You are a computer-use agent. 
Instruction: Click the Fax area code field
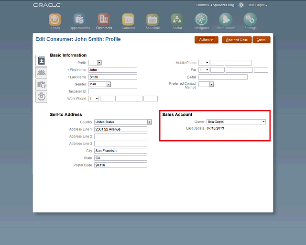click(x=218, y=70)
